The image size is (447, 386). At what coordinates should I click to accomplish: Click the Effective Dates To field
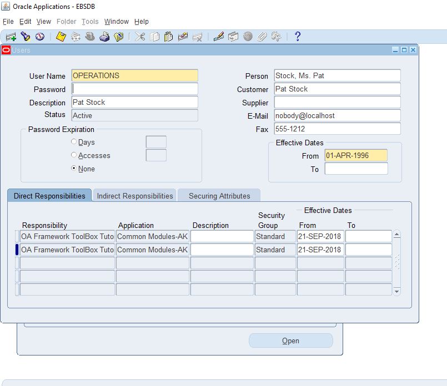click(x=356, y=169)
